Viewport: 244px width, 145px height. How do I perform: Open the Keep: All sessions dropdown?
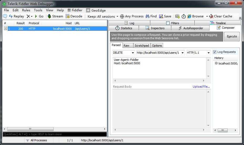pos(103,16)
